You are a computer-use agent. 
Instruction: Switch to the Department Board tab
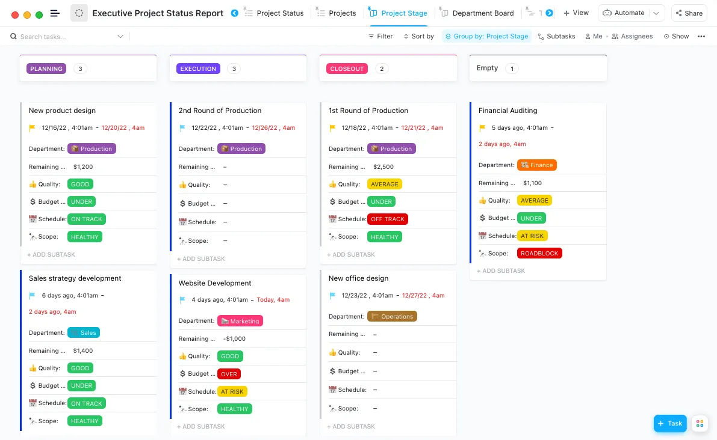[477, 13]
